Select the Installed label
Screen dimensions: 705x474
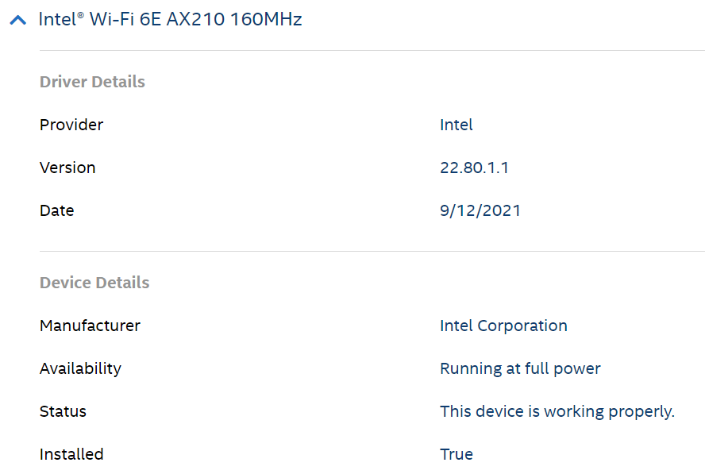pos(71,454)
